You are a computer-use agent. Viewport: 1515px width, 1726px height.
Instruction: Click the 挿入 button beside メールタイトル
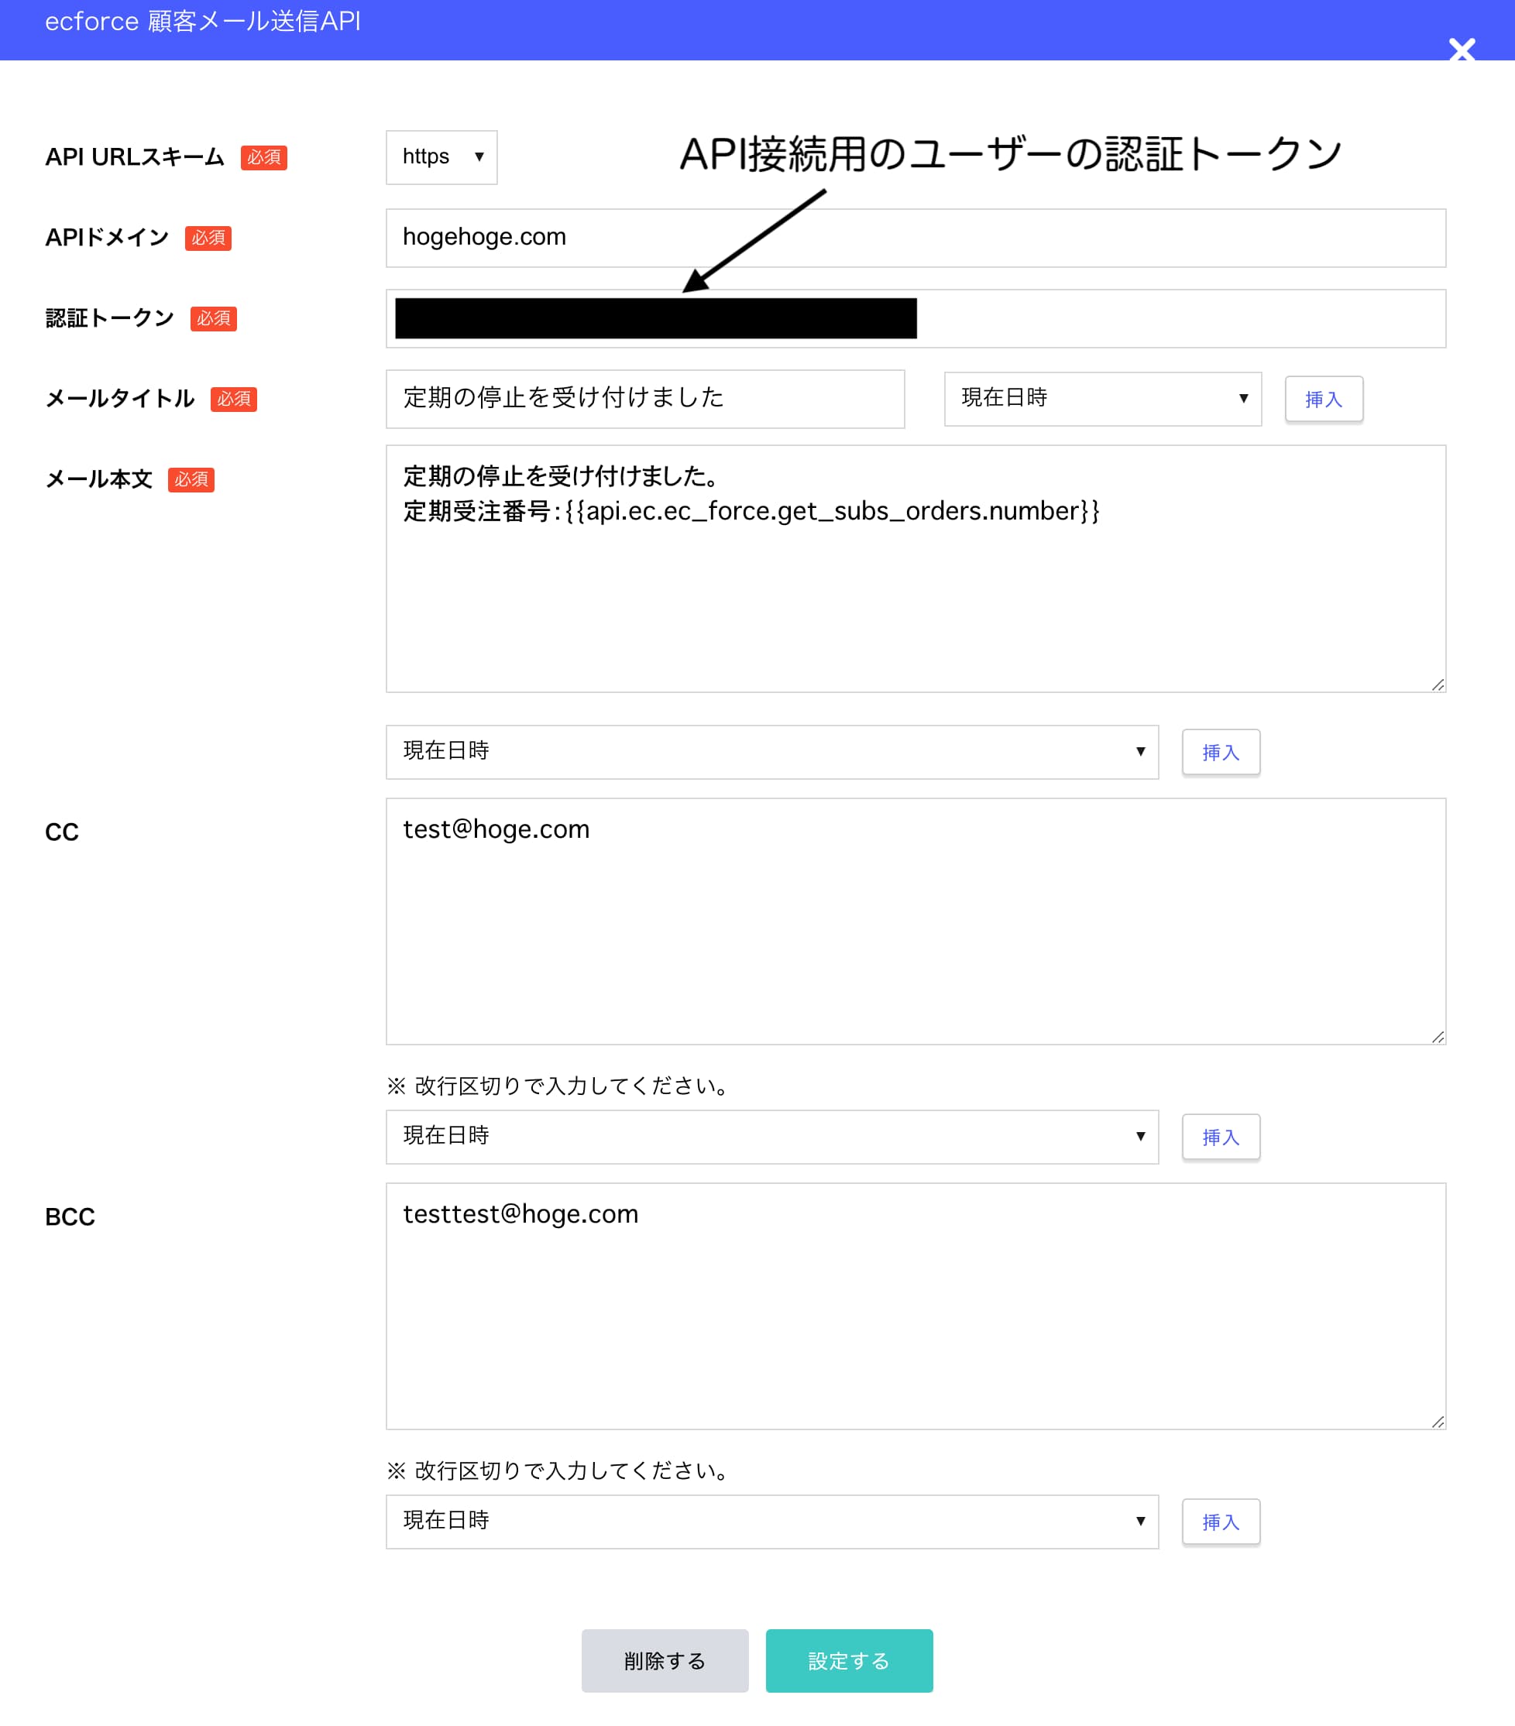pyautogui.click(x=1322, y=399)
